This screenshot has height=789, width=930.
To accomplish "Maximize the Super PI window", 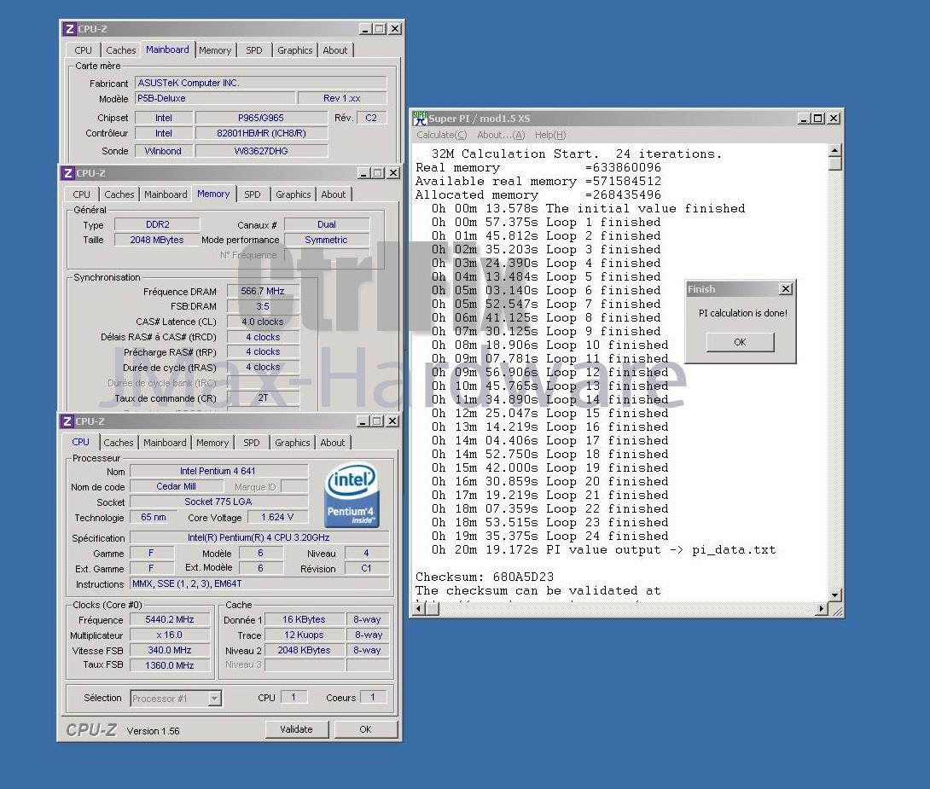I will coord(818,119).
